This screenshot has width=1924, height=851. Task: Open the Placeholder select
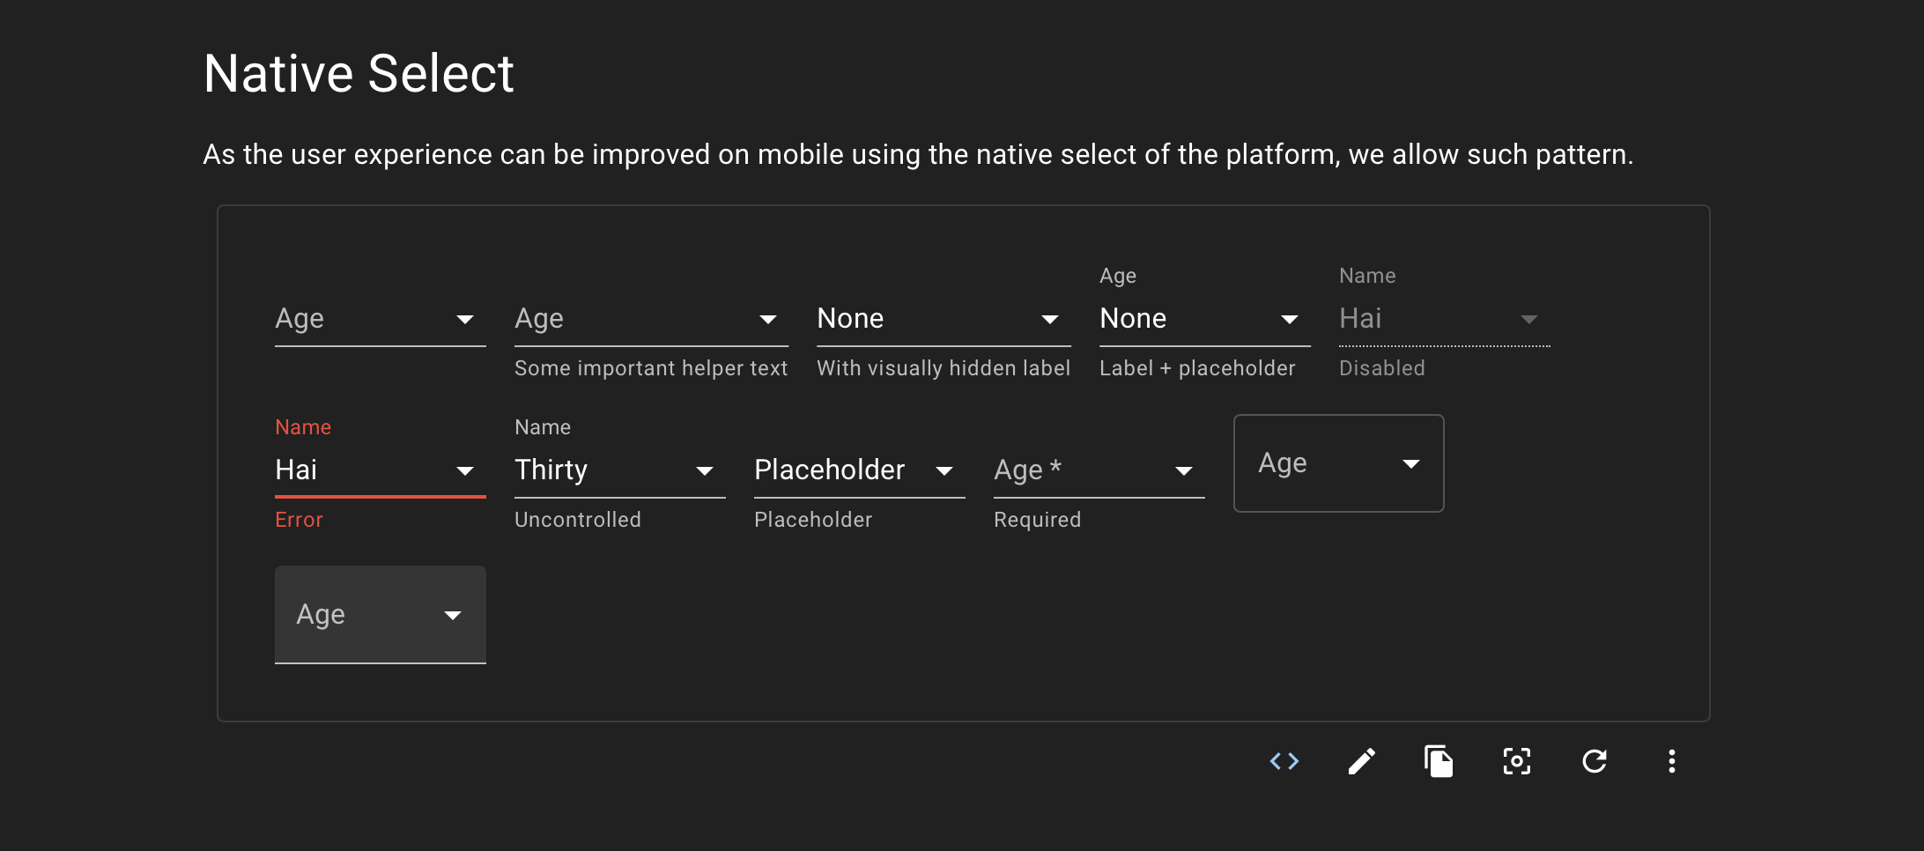coord(857,470)
